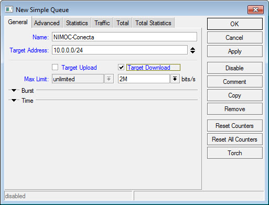This screenshot has height=205, width=269.
Task: Open the Advanced tab
Action: tap(47, 23)
